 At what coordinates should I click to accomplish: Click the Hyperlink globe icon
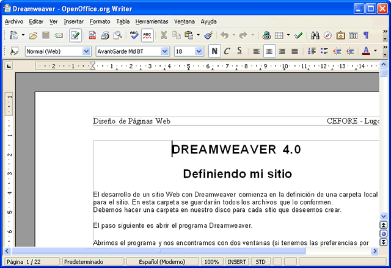tap(266, 35)
